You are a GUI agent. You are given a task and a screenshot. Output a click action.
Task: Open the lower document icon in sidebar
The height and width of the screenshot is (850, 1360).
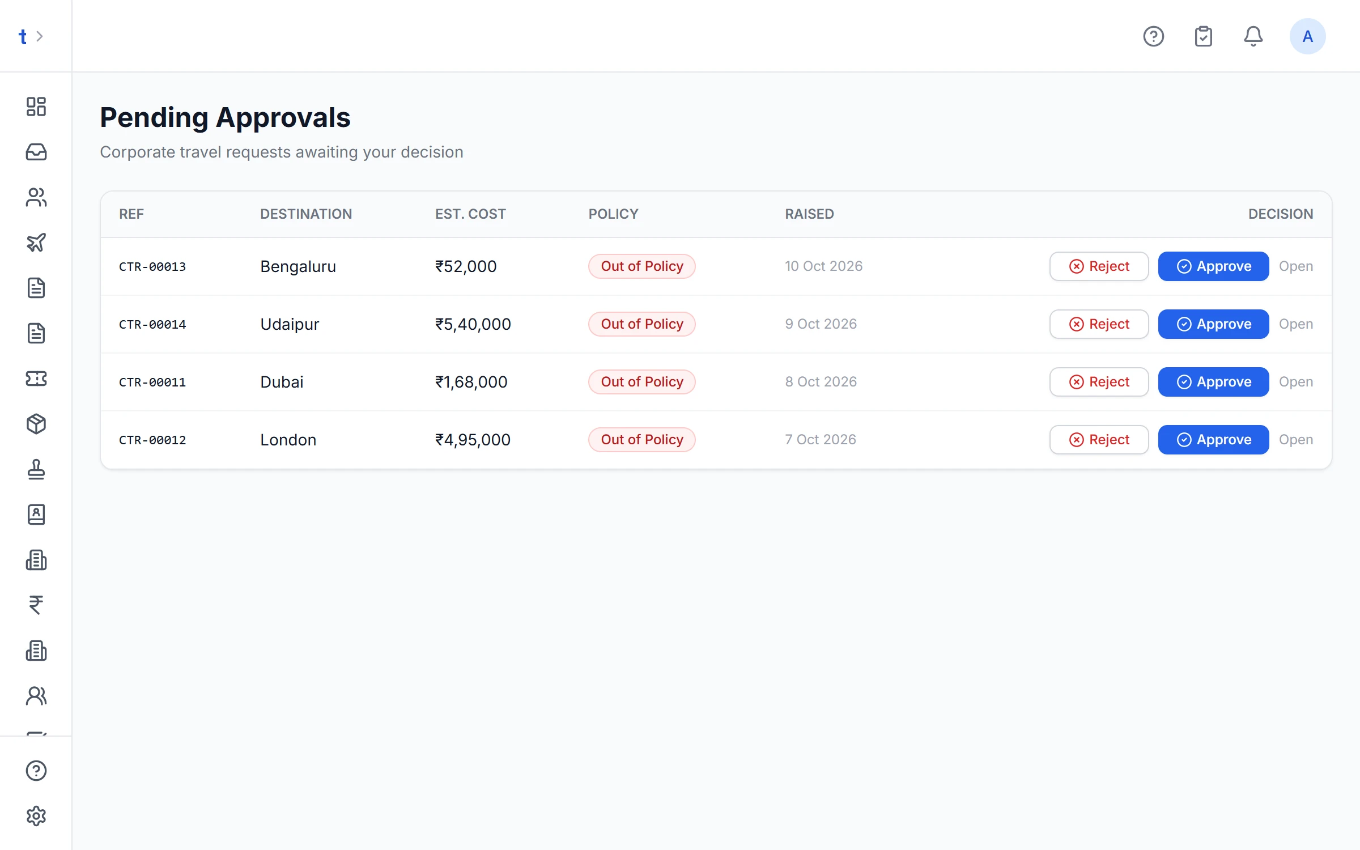(x=36, y=333)
